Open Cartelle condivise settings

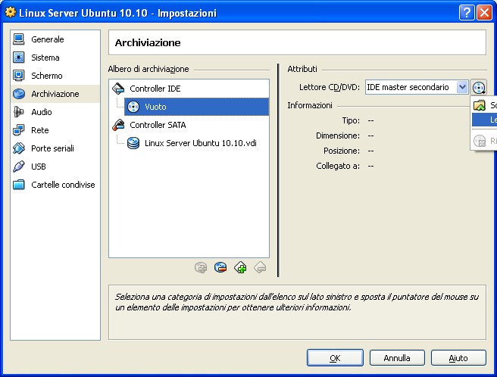click(x=55, y=185)
